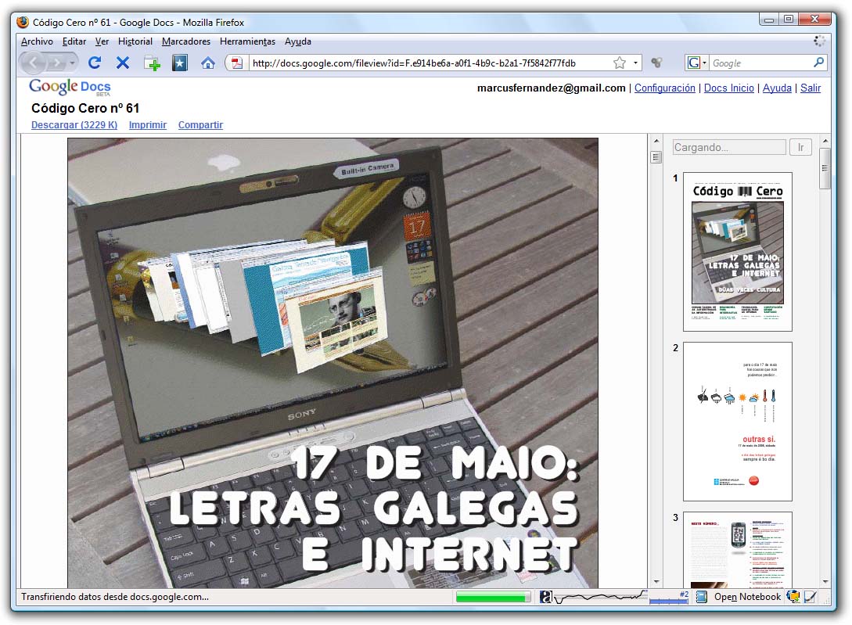Screen dimensions: 852x625
Task: Click the Cargando... page search field
Action: pos(729,147)
